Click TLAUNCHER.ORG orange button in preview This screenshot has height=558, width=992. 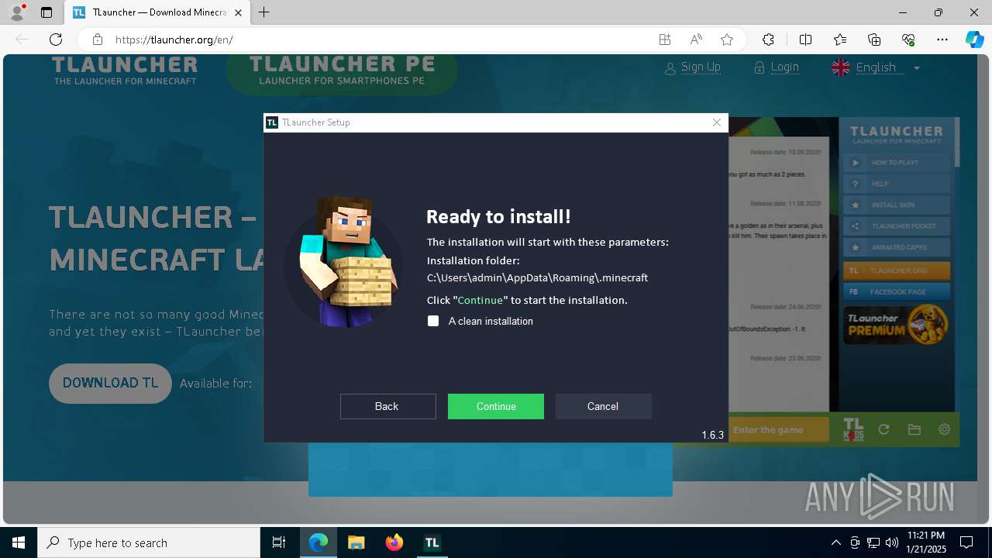click(896, 271)
